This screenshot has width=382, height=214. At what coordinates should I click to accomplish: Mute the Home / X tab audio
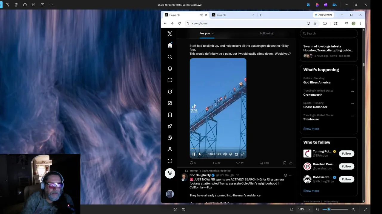pos(201,15)
